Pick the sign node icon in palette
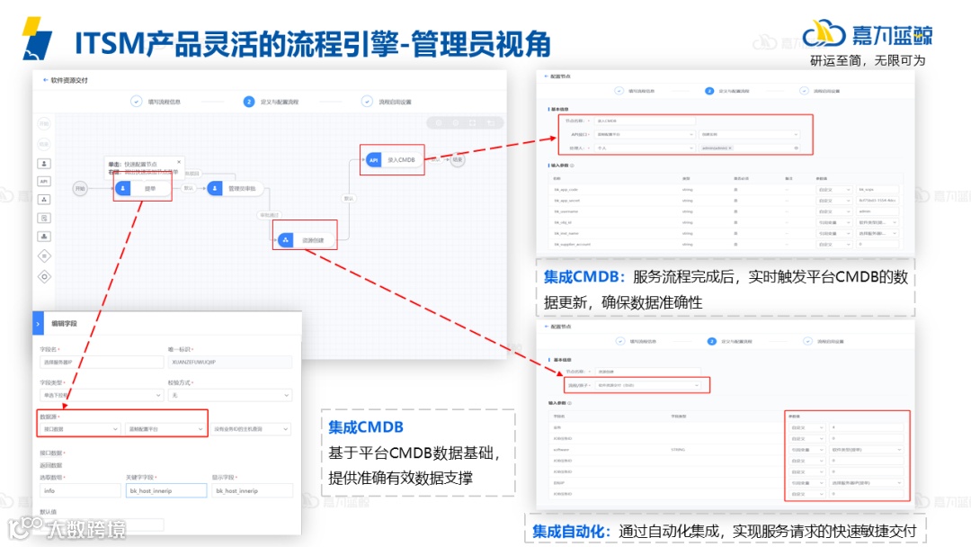The width and height of the screenshot is (971, 547). [44, 237]
